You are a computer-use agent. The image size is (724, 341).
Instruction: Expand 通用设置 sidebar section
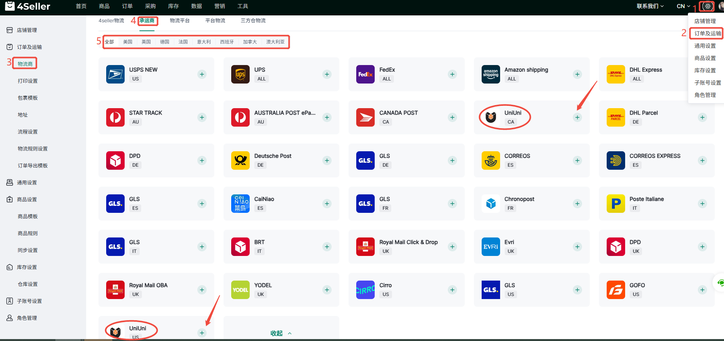27,182
